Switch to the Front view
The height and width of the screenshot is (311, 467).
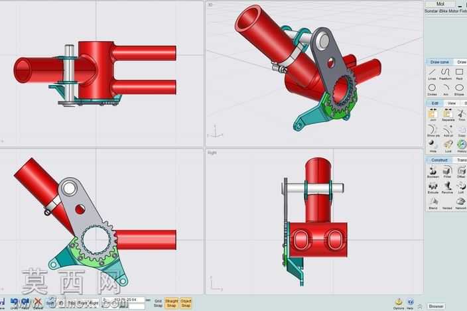point(82,303)
